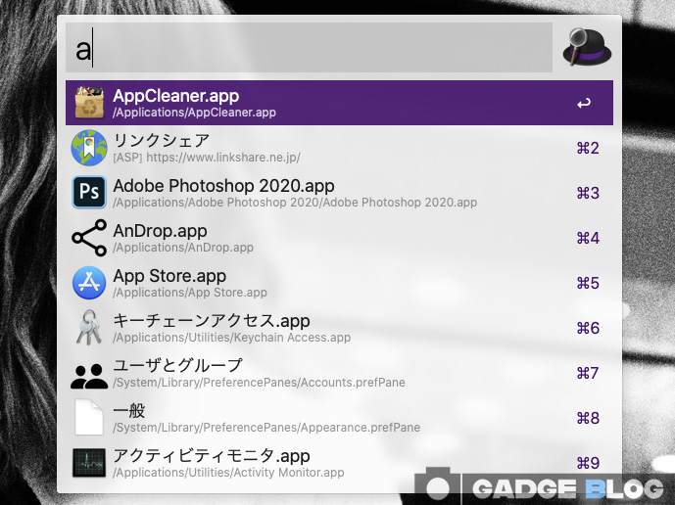
Task: Click the Photoshop 2020 application path subtitle
Action: (295, 203)
